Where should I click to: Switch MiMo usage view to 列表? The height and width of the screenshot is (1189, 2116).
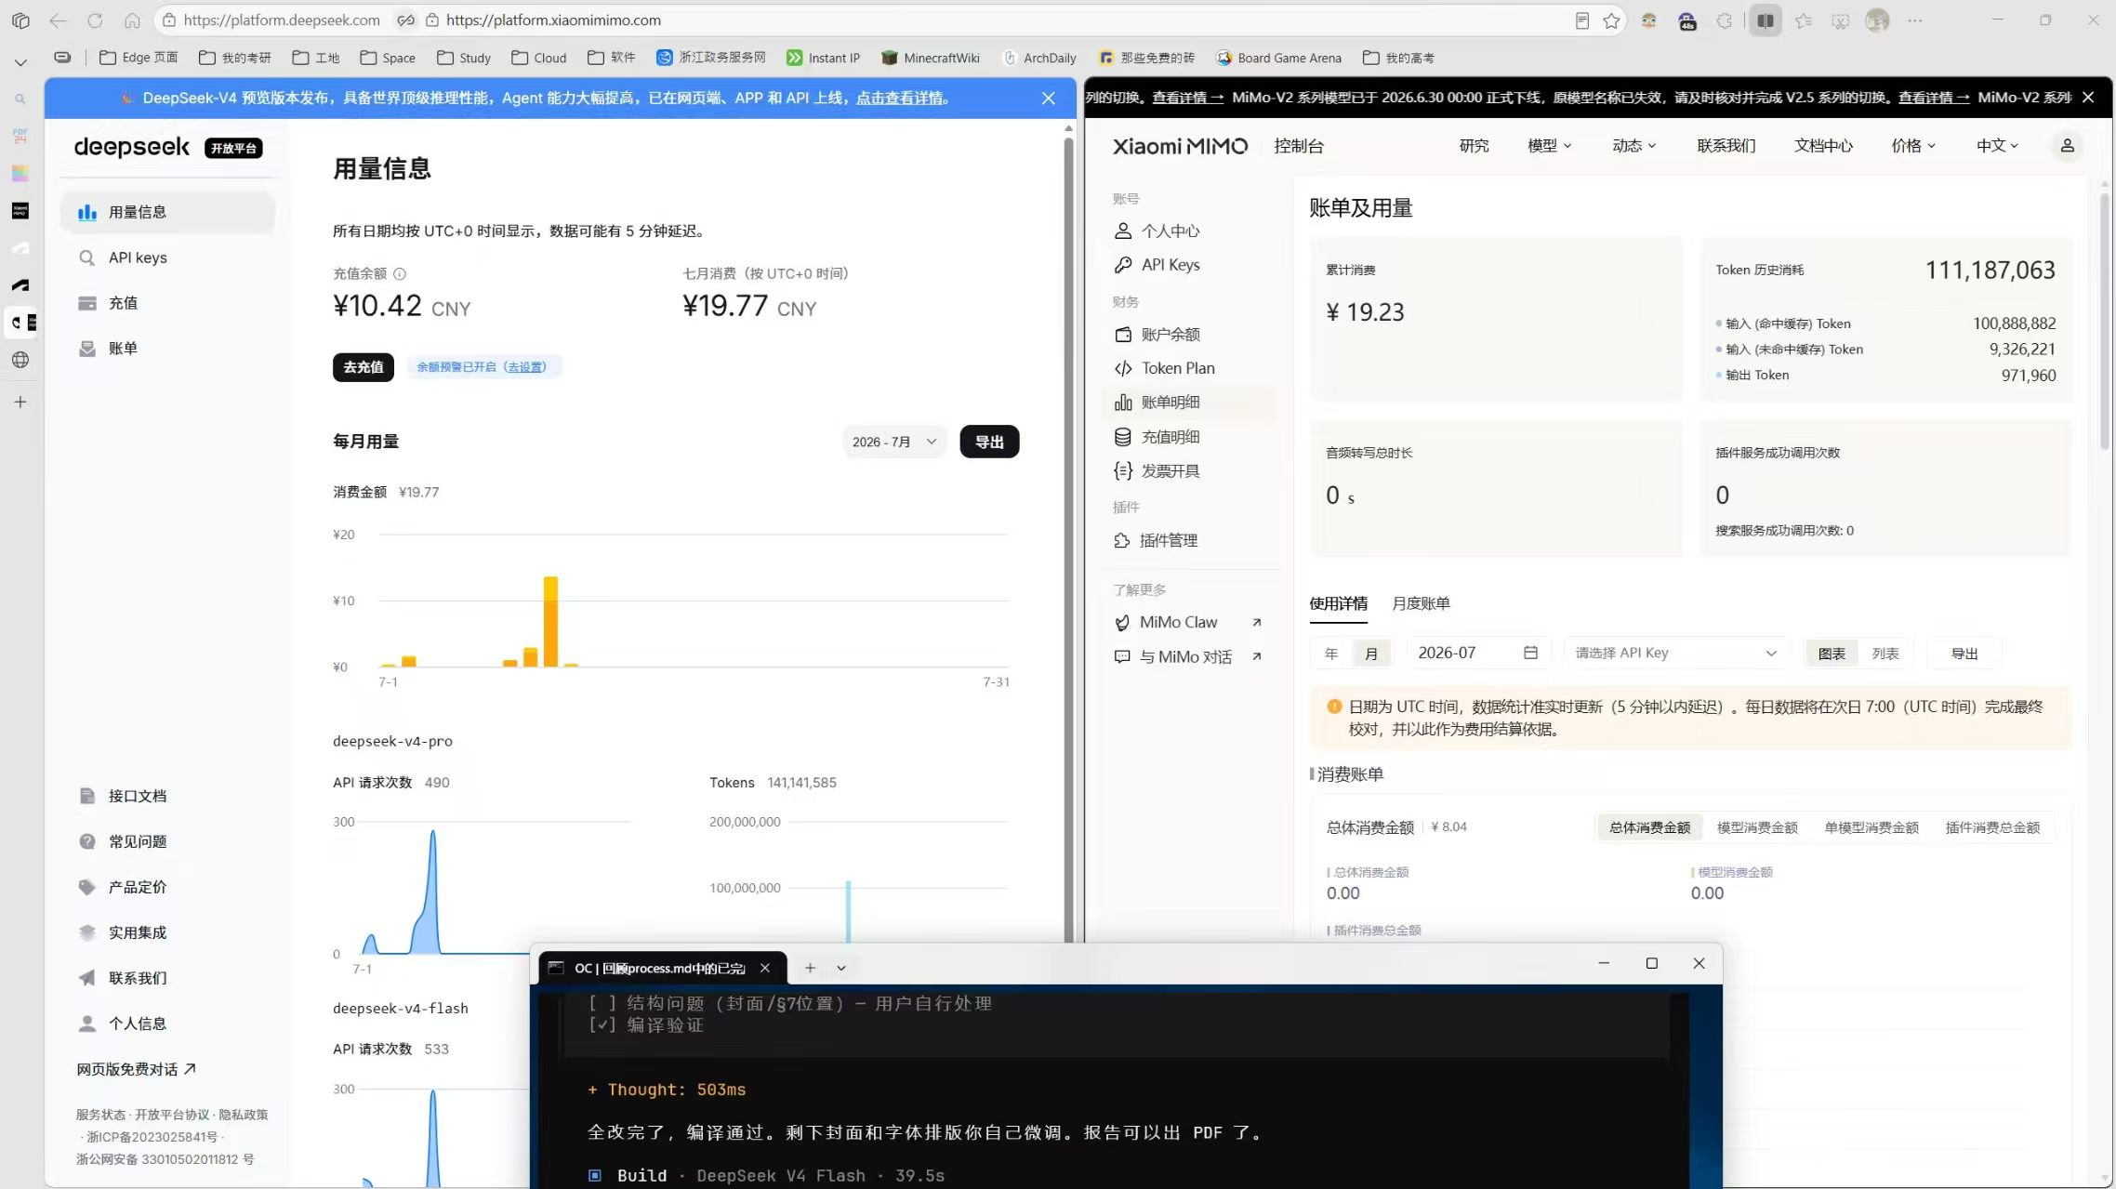point(1885,654)
